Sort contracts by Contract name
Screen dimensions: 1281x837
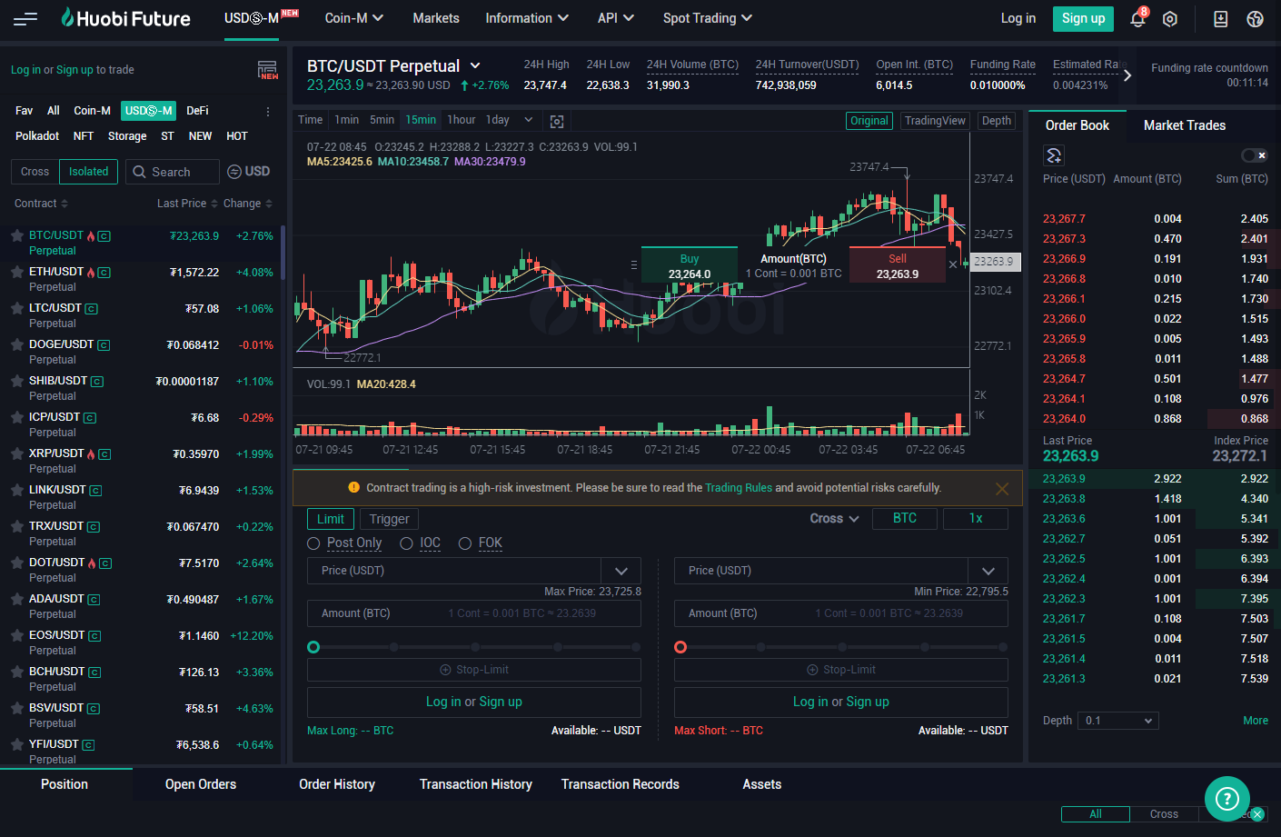pos(41,204)
